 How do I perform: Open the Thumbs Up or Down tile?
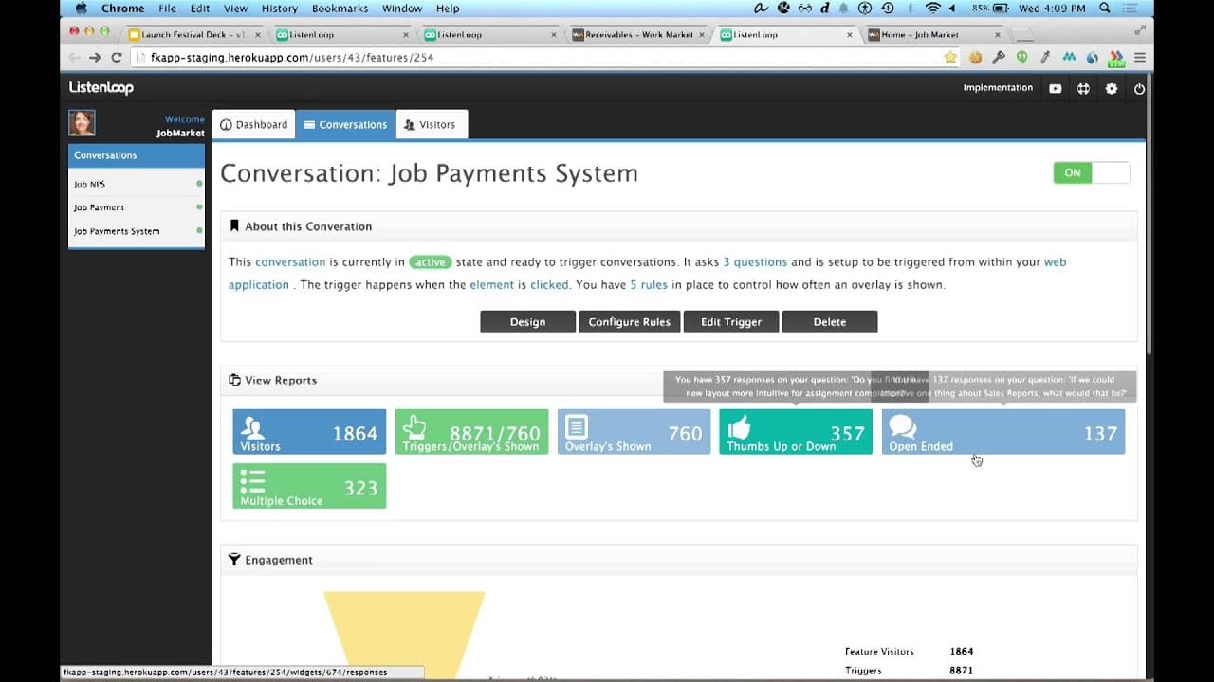point(796,432)
